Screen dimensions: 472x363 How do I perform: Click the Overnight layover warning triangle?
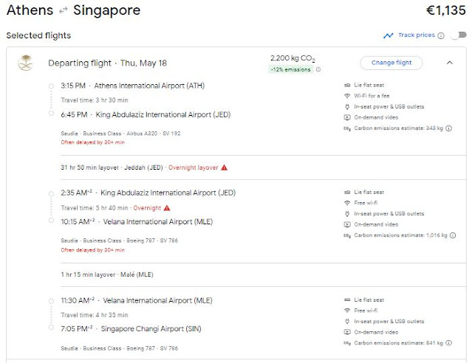point(224,167)
